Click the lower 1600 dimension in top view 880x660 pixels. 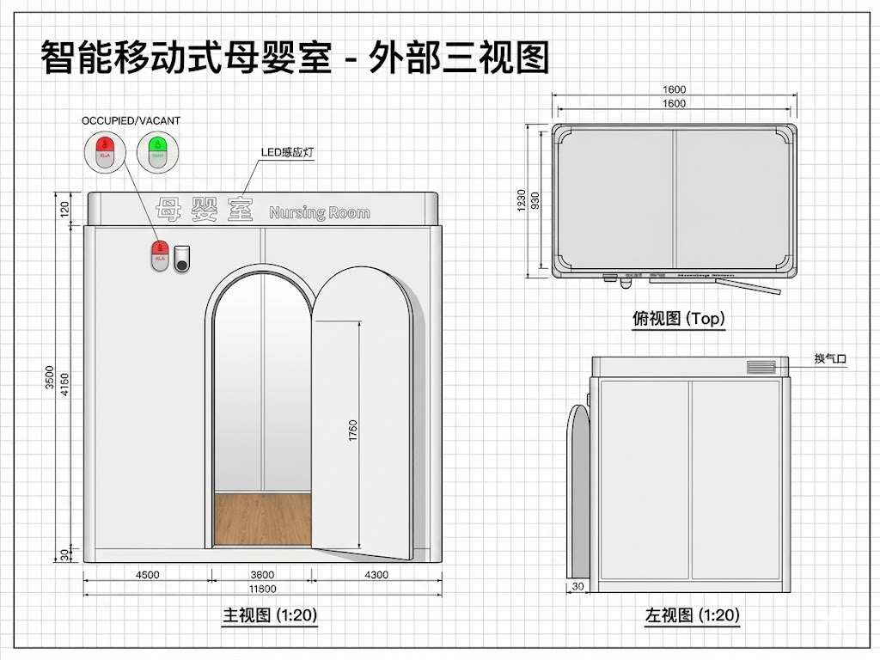coord(674,103)
